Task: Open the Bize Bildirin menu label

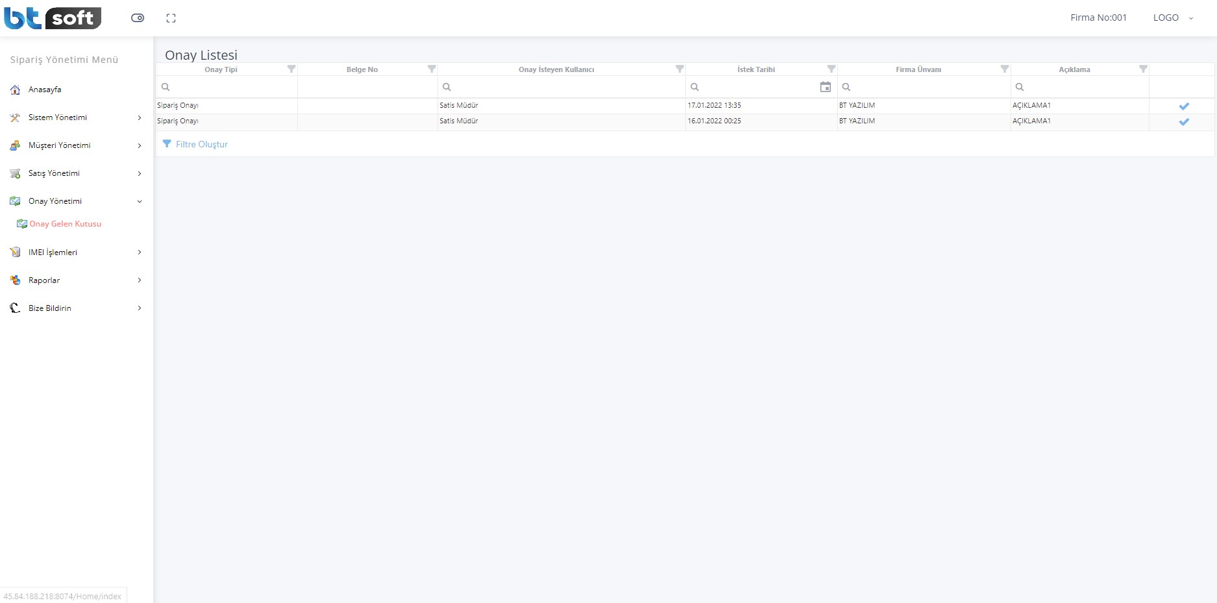Action: 50,308
